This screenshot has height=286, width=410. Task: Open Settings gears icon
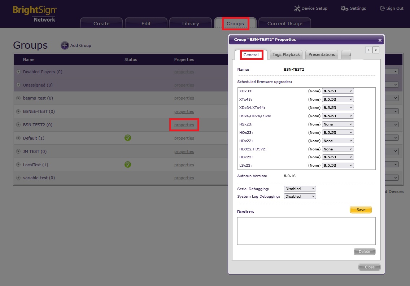coord(344,8)
